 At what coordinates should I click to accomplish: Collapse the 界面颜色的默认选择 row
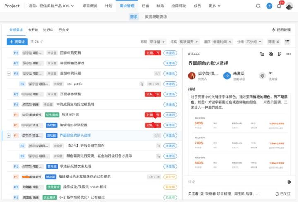tap(9, 135)
